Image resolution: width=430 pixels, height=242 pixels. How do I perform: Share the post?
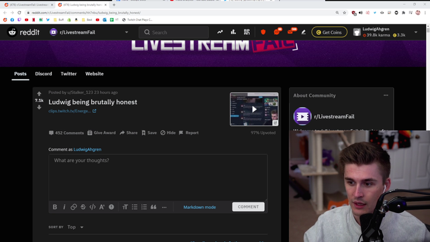pyautogui.click(x=128, y=133)
